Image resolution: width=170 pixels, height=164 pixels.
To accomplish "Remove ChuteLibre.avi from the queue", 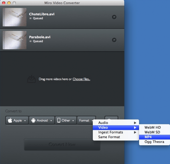I will [x=114, y=17].
